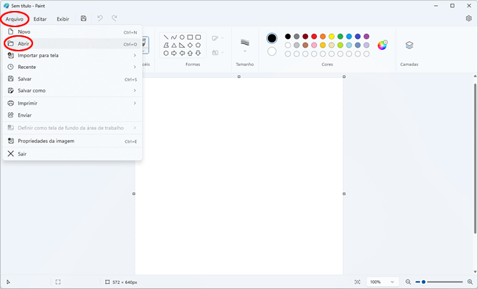Open the Exibir menu
Image resolution: width=478 pixels, height=289 pixels.
coord(63,19)
